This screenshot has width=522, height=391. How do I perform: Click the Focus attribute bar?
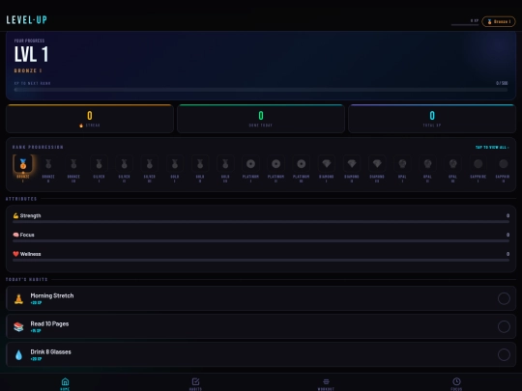[x=261, y=241]
